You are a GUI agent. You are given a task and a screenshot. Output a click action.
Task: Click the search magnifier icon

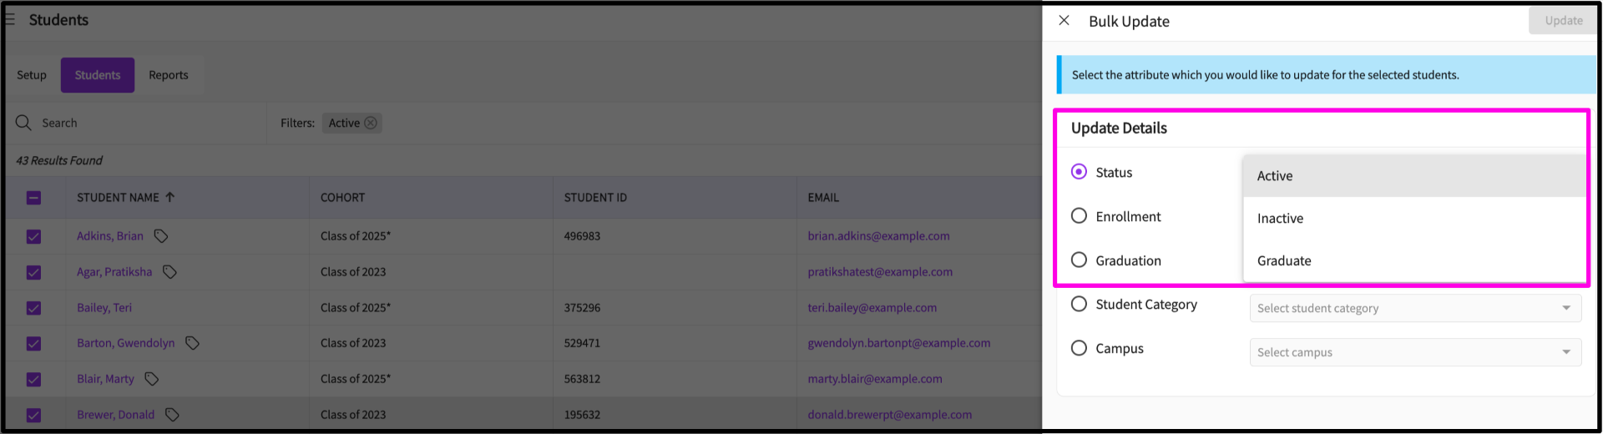pos(23,123)
